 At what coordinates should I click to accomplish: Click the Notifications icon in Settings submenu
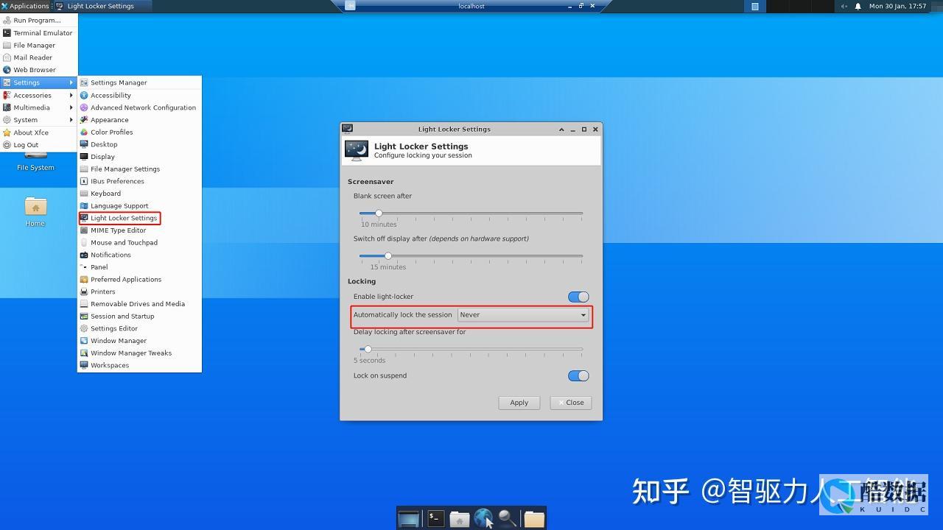[84, 255]
